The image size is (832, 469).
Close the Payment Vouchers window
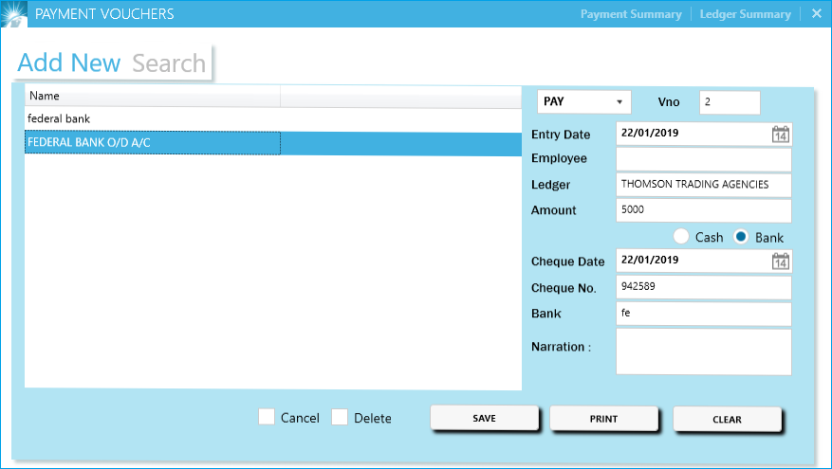pos(817,14)
